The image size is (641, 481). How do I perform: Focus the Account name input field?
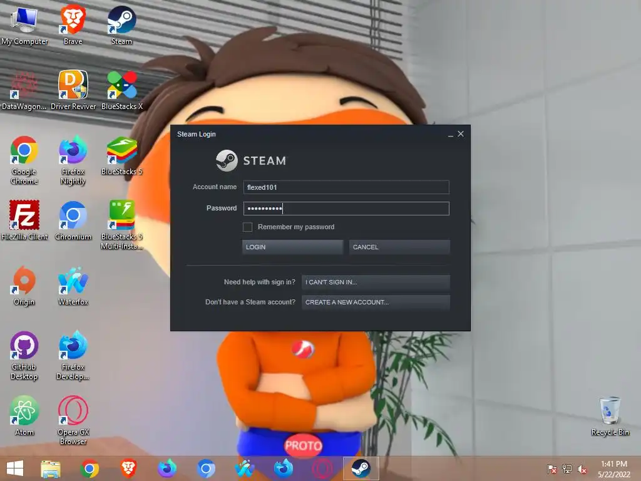coord(346,187)
